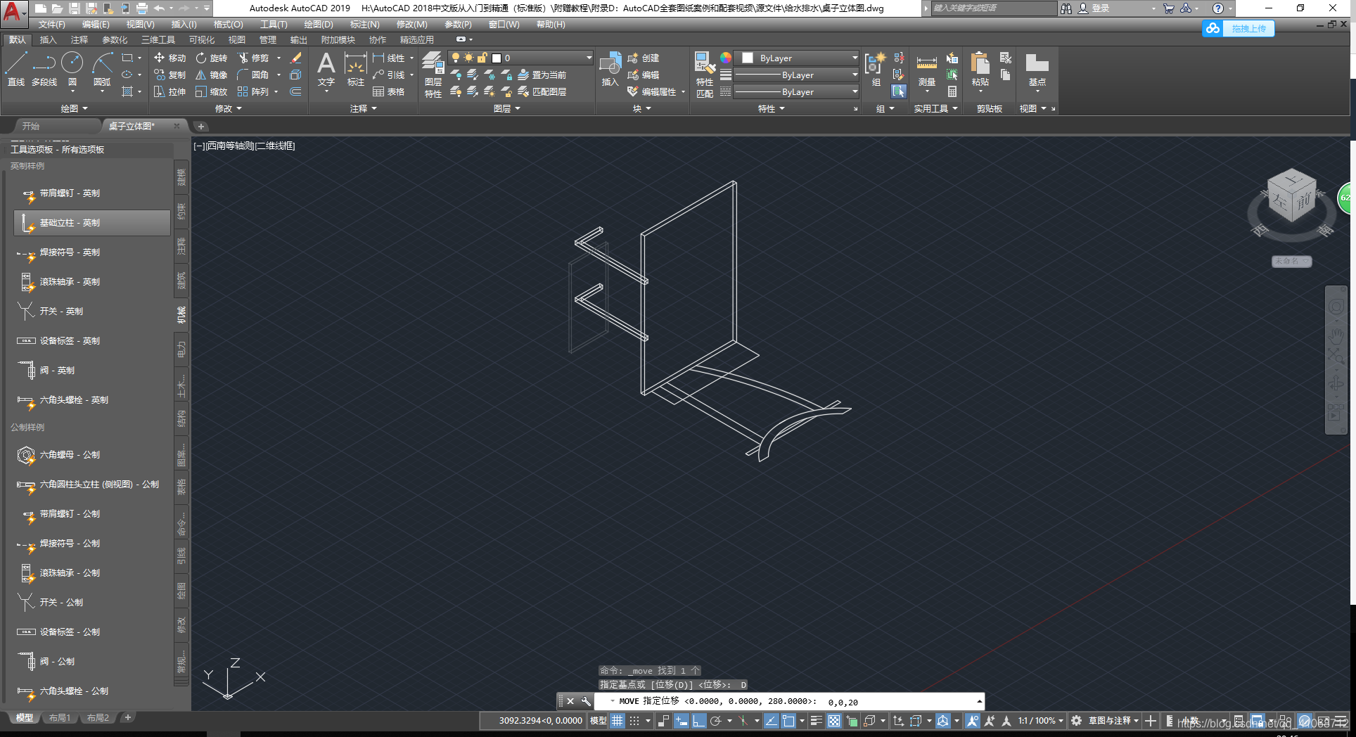Screen dimensions: 1356x737
Task: Activate the Scale (缩放) command
Action: (x=212, y=91)
